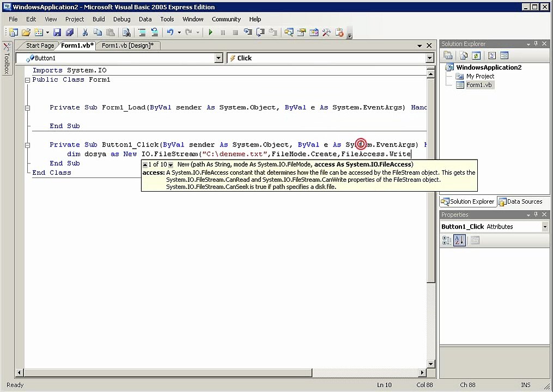Click the Copy toolbar icon
553x392 pixels.
(98, 33)
